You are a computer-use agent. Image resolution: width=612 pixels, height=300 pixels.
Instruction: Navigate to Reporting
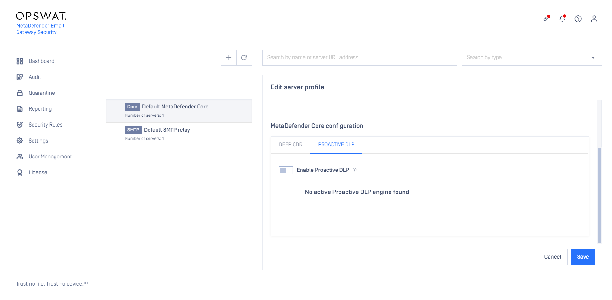[40, 109]
